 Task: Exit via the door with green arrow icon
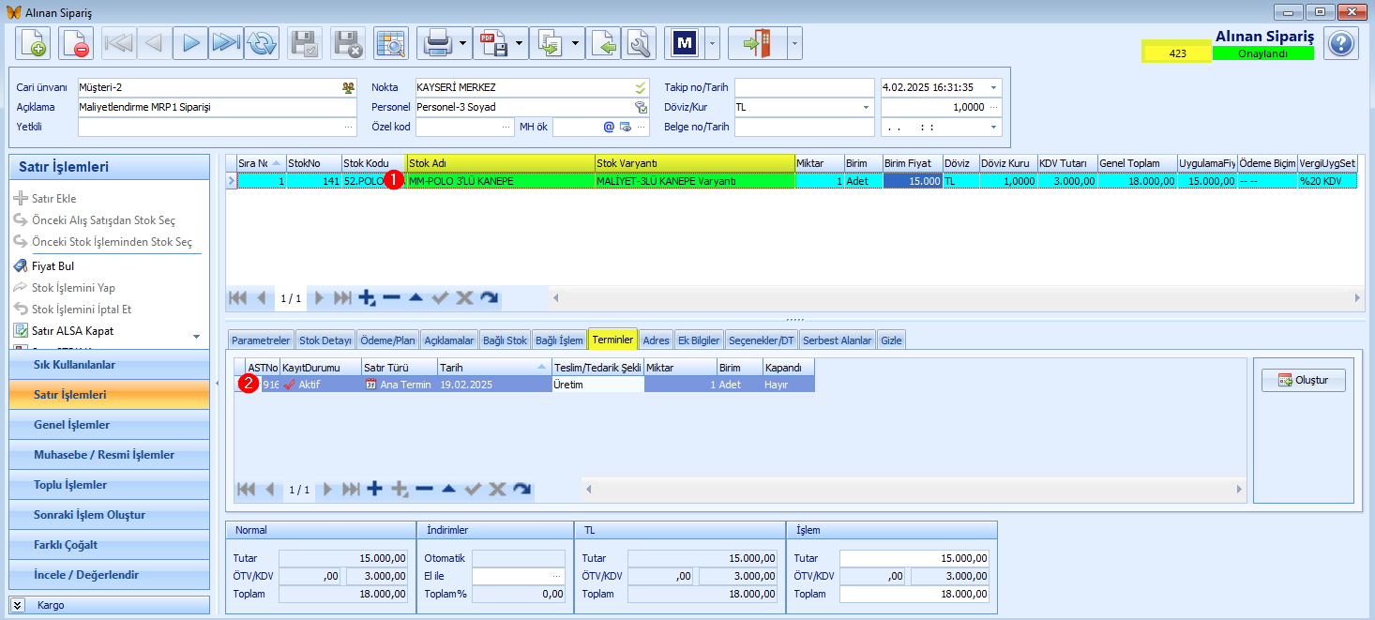click(757, 43)
